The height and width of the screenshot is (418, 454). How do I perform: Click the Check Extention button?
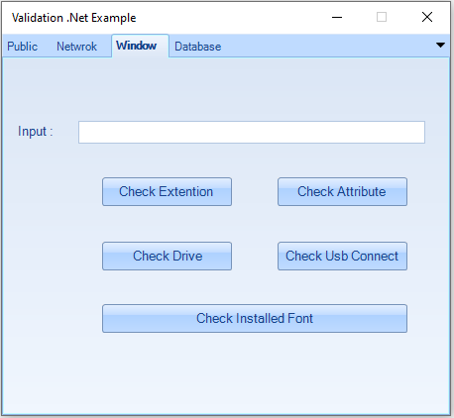(x=167, y=192)
